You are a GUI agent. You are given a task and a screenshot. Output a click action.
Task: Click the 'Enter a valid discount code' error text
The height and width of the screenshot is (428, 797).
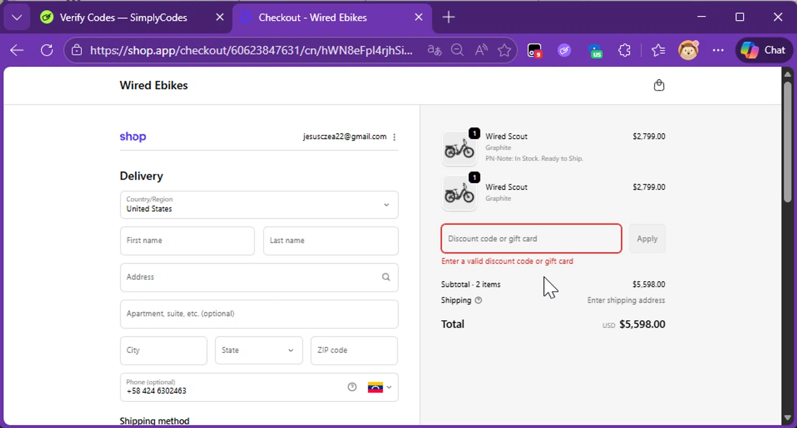point(507,261)
